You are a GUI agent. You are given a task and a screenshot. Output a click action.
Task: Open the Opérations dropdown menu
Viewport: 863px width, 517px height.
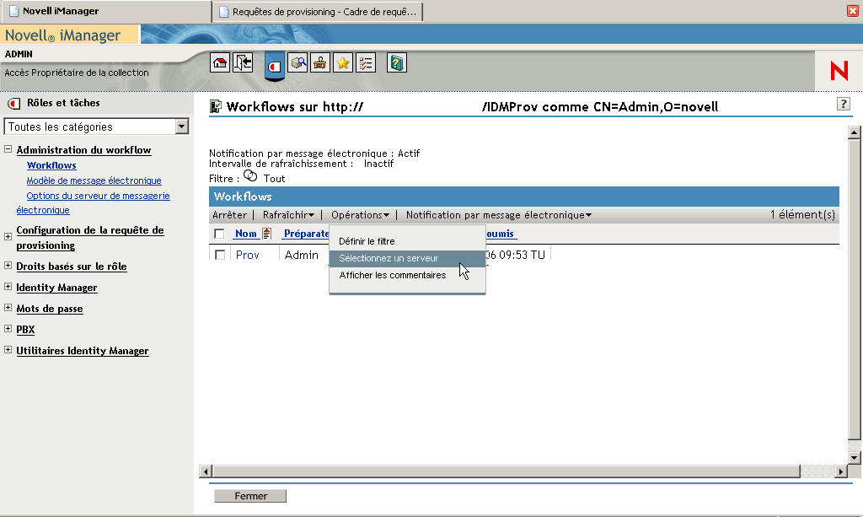360,215
